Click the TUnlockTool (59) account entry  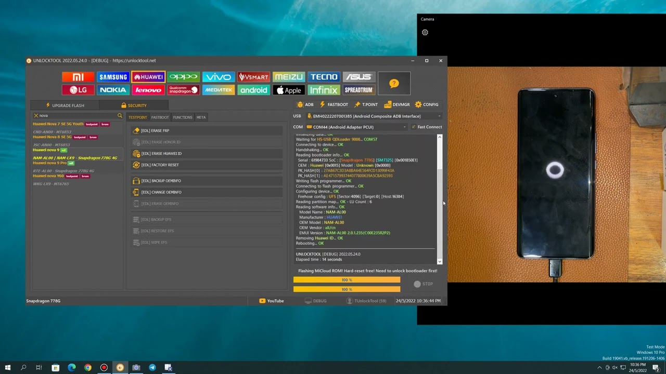click(366, 301)
